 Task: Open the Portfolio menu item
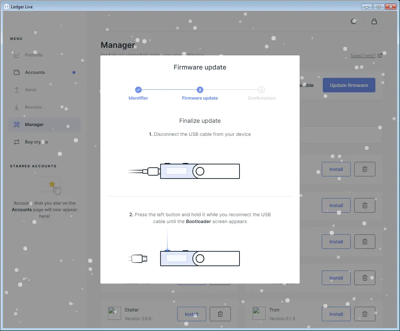[x=34, y=55]
